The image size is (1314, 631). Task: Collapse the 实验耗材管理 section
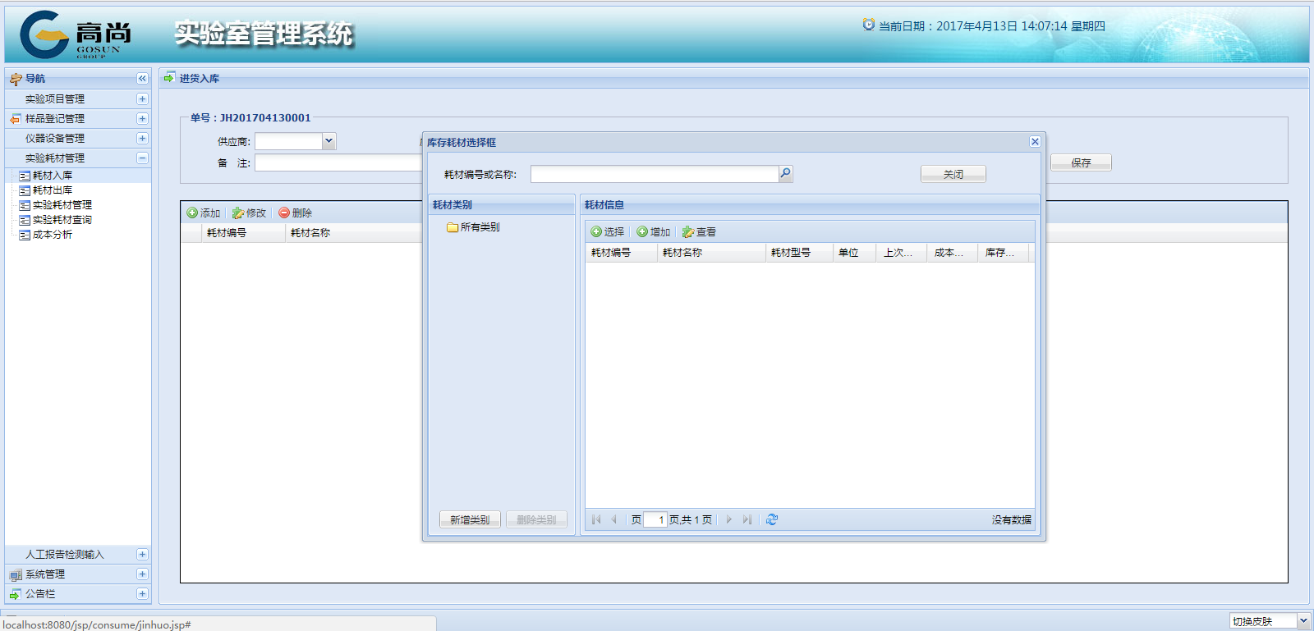click(142, 158)
